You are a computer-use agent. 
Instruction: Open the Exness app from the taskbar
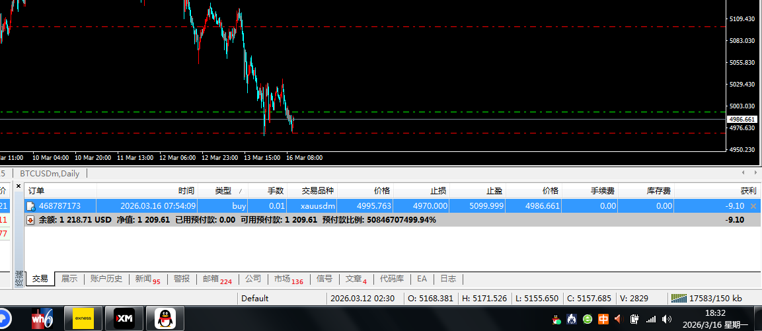[x=83, y=319]
